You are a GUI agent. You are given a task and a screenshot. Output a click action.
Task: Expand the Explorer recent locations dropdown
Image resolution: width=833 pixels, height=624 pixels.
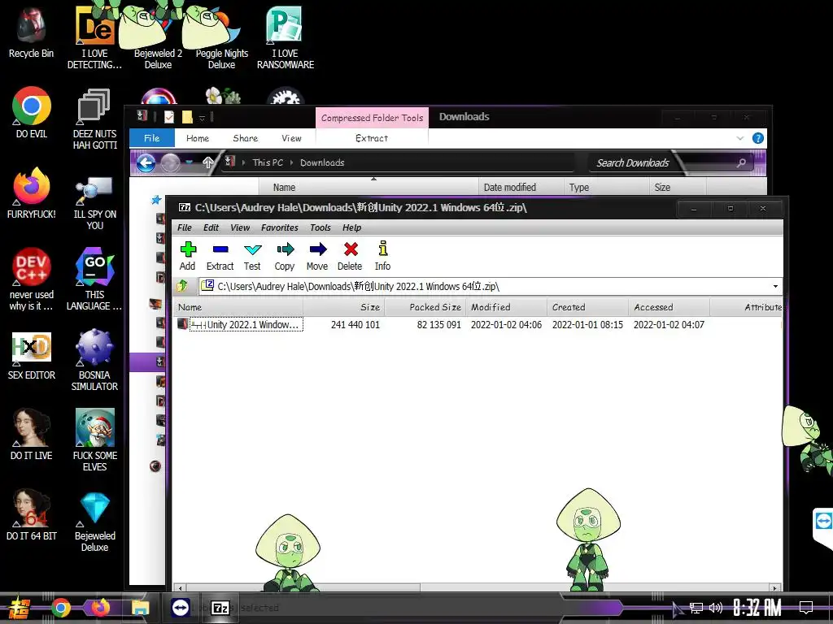(189, 162)
